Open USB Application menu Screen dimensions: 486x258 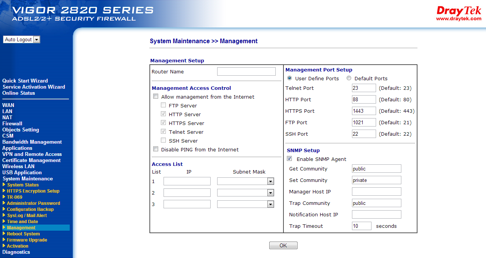click(x=22, y=172)
